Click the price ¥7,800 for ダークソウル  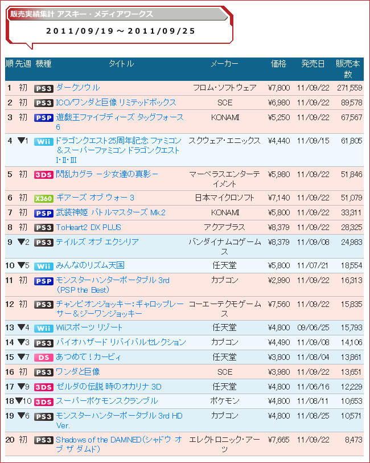pyautogui.click(x=279, y=88)
